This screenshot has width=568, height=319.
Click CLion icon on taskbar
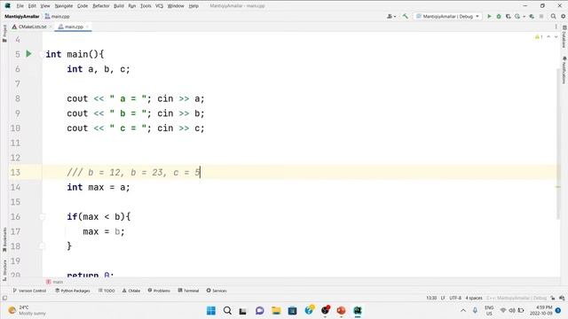358,310
